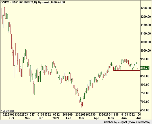Click the Feb month label
The width and height of the screenshot is (152, 124).
tap(69, 118)
